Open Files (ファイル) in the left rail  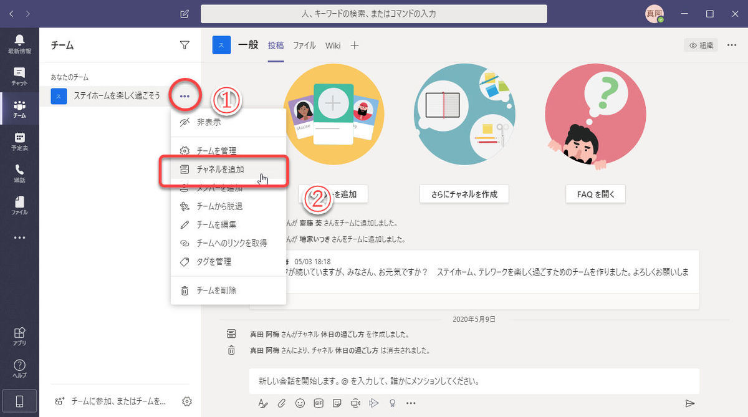[x=19, y=206]
